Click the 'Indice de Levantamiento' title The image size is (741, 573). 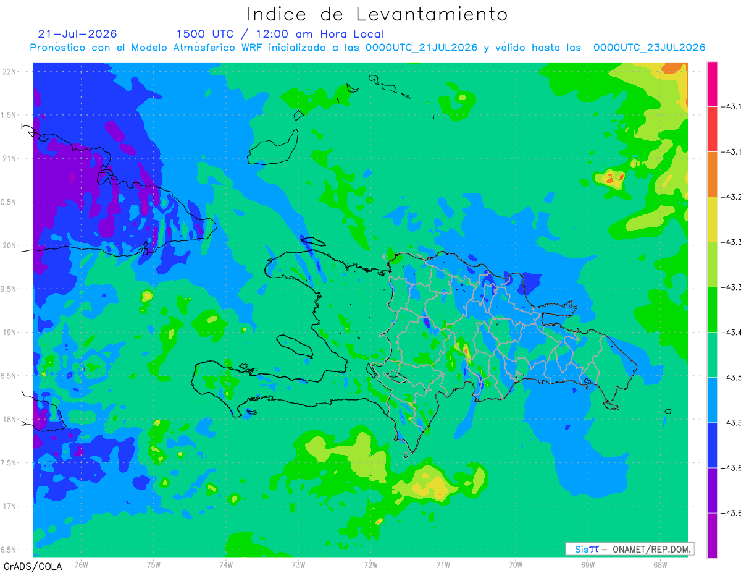coord(377,14)
